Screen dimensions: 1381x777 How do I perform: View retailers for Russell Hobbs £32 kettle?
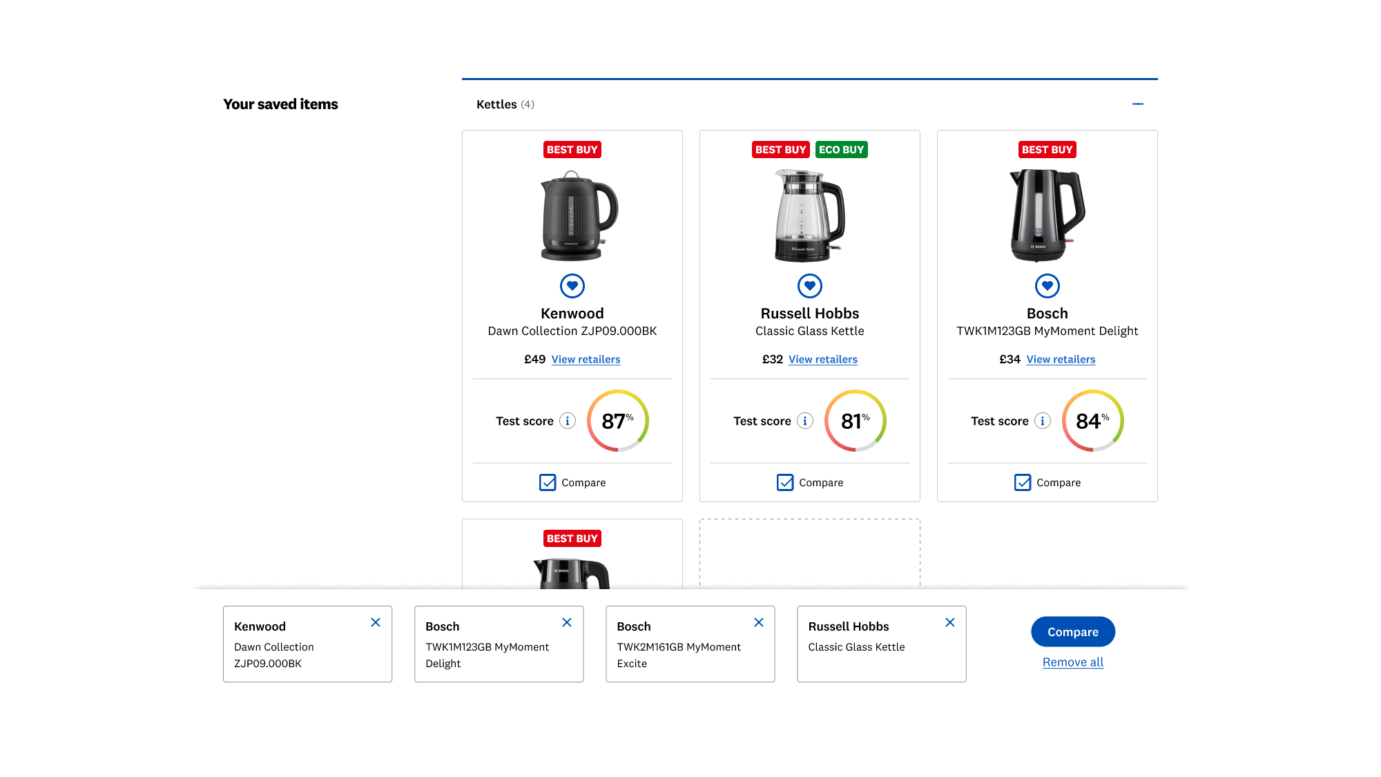click(822, 359)
